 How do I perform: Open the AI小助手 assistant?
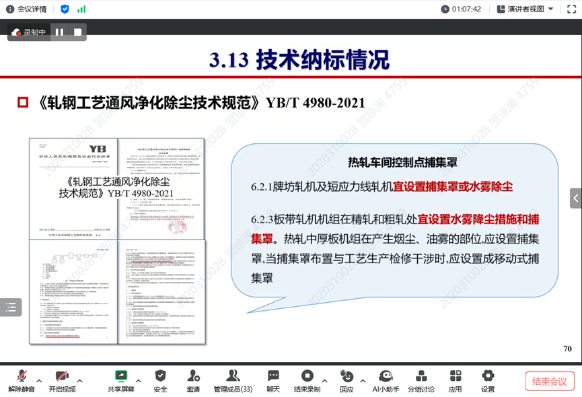coord(386,376)
